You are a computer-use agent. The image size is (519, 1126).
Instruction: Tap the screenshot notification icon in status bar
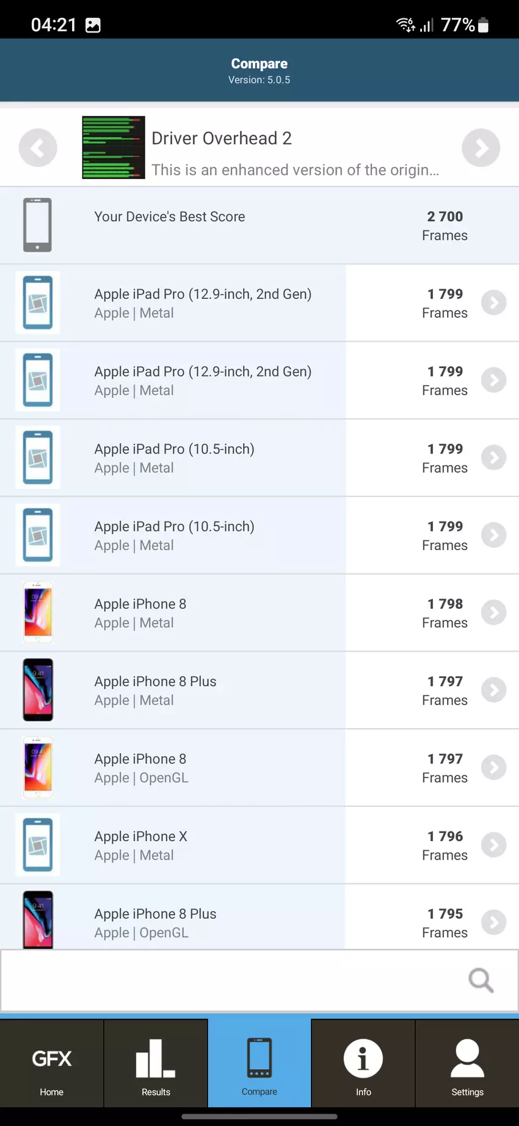pyautogui.click(x=93, y=25)
